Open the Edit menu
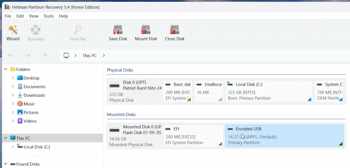This screenshot has width=350, height=168. click(20, 16)
